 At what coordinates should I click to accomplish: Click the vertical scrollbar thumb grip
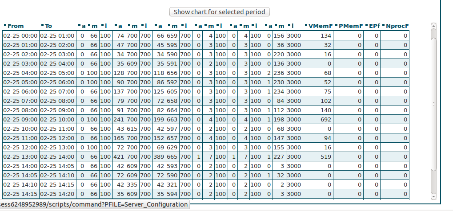433,104
